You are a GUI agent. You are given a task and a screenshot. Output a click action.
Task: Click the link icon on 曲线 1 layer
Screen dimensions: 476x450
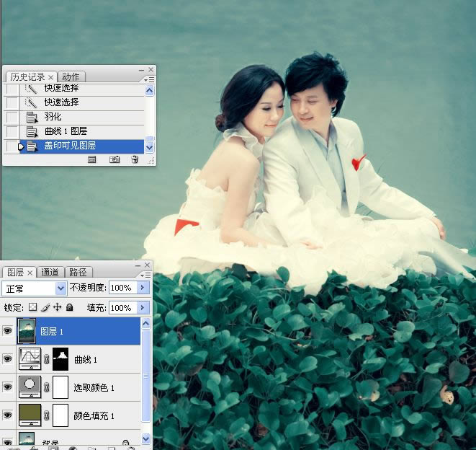pos(48,359)
